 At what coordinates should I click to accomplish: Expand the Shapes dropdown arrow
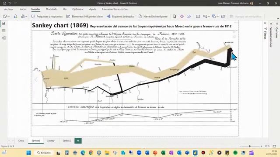click(x=217, y=17)
